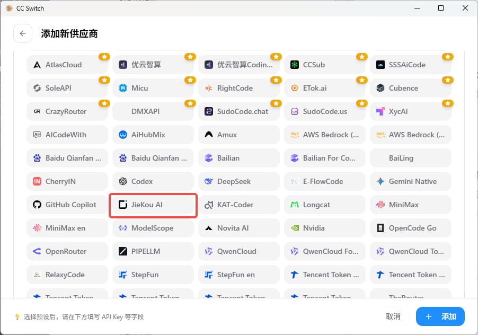The height and width of the screenshot is (335, 478).
Task: Select the 优云智算Codin... provider preset
Action: [238, 65]
